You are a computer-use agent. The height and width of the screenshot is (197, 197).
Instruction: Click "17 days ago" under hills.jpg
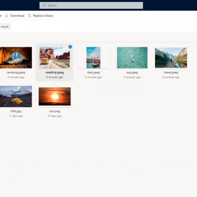(x=16, y=116)
